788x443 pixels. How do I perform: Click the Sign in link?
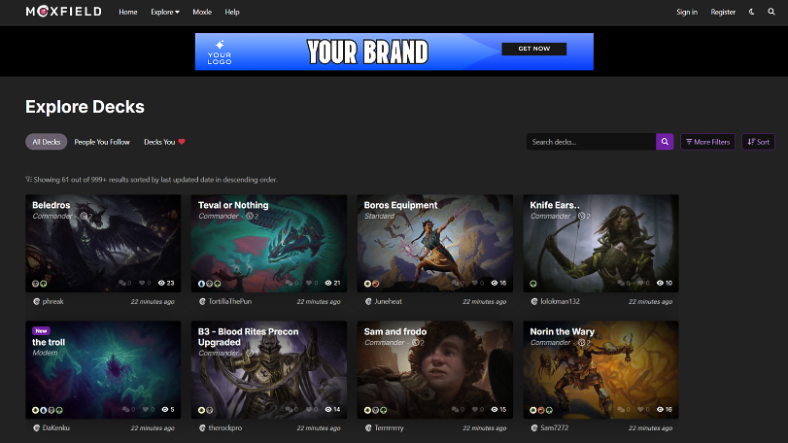[687, 12]
